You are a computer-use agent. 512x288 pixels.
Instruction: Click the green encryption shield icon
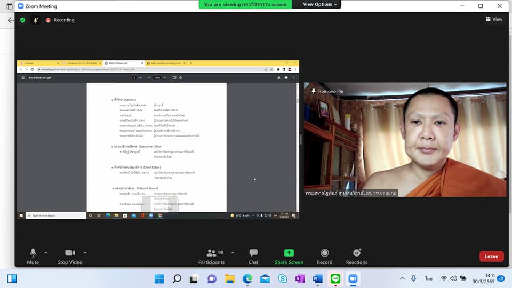coord(22,20)
